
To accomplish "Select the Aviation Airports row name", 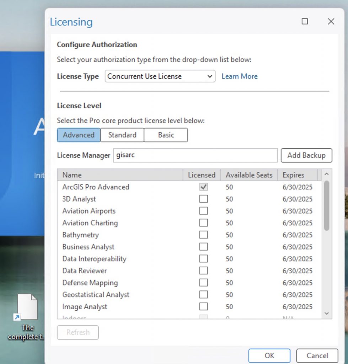I will point(89,211).
